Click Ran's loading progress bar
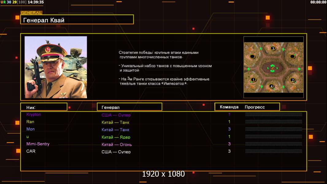 point(274,122)
